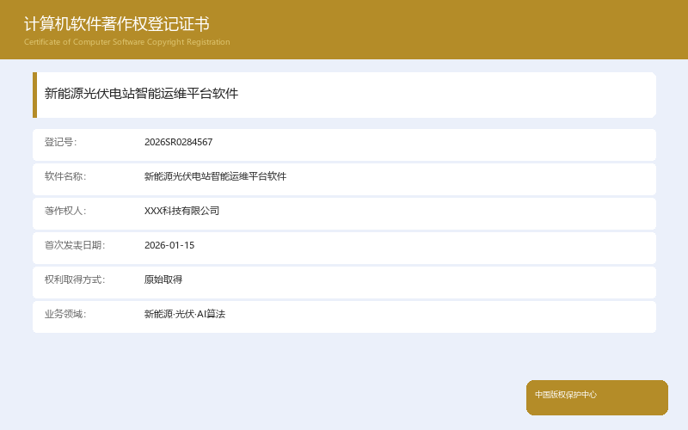688x430 pixels.
Task: Select the date 2026-01-15
Action: [x=169, y=245]
